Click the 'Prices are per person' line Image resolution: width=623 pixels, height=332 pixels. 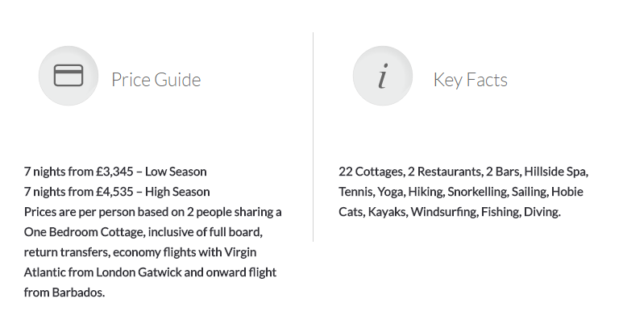[153, 212]
